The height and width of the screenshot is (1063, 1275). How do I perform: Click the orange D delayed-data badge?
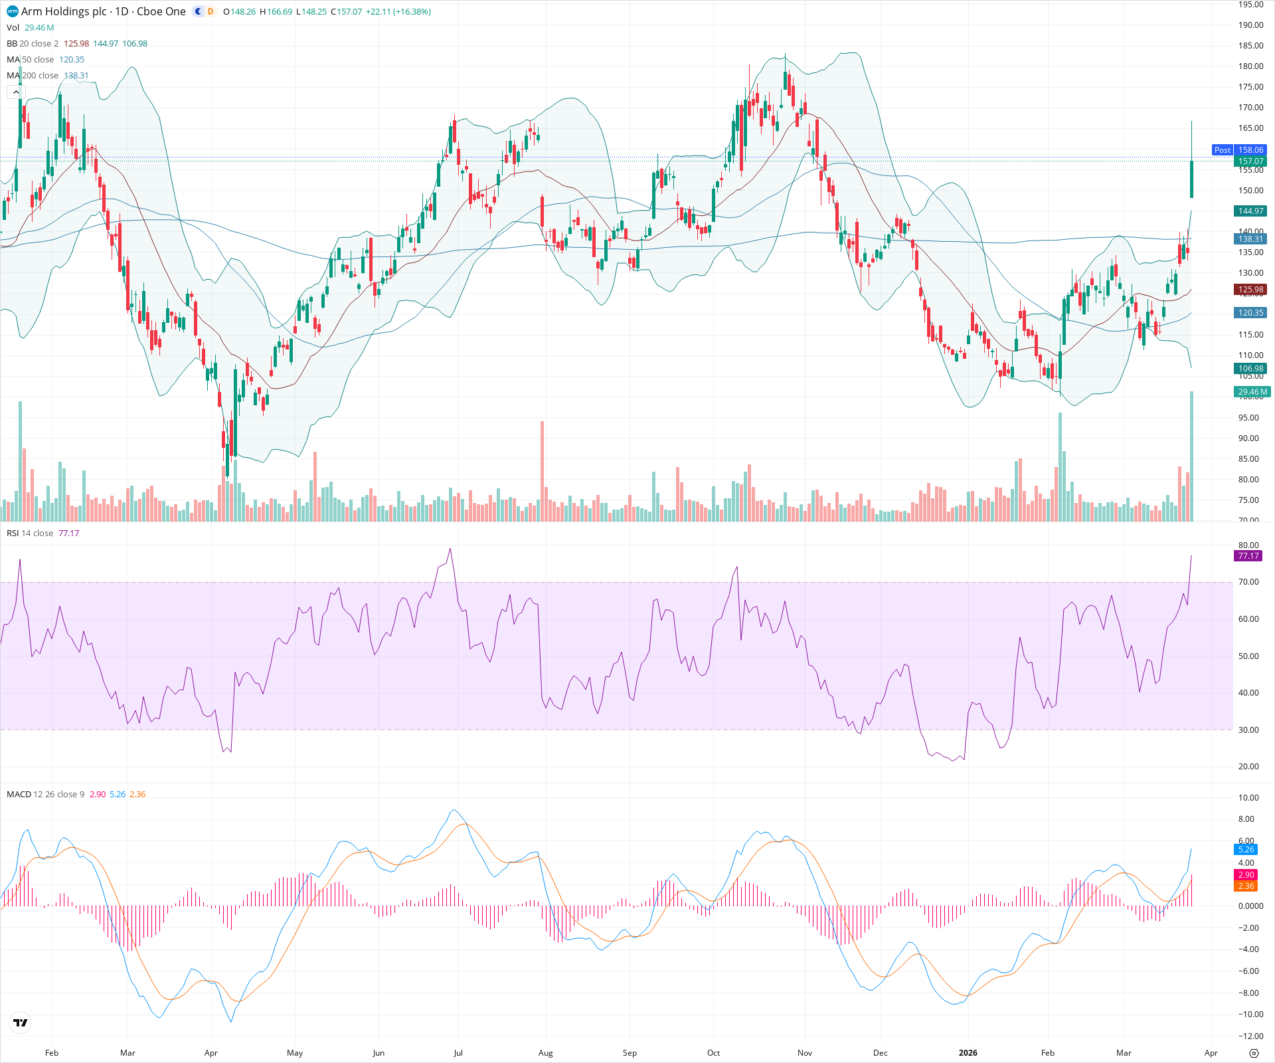tap(210, 11)
